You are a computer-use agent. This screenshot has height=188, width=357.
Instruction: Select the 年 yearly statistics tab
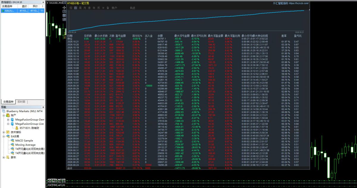coord(94,8)
